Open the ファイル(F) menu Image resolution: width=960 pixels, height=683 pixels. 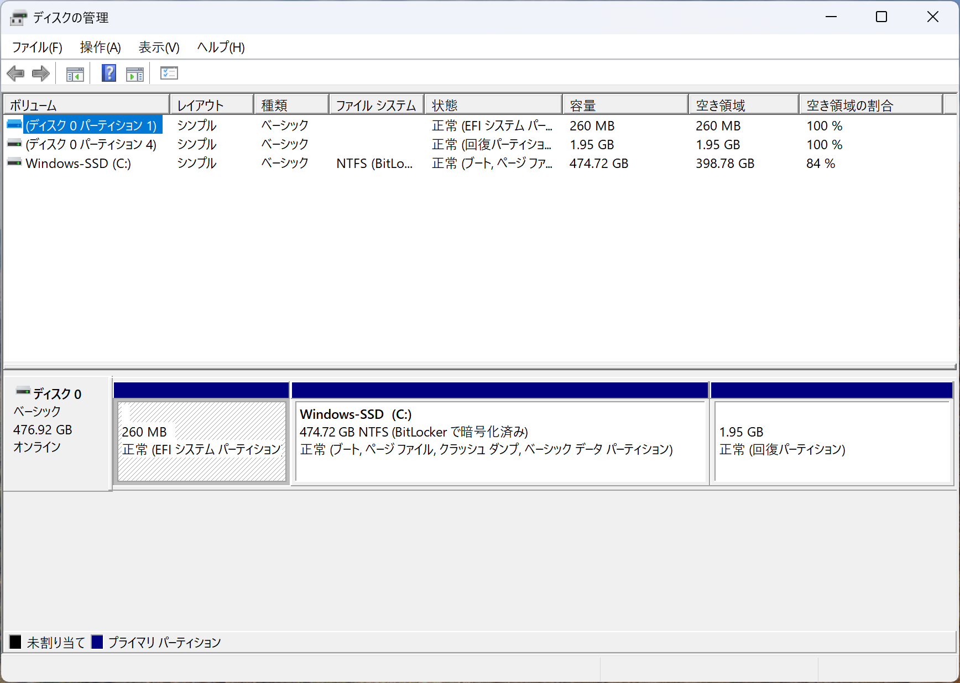37,48
